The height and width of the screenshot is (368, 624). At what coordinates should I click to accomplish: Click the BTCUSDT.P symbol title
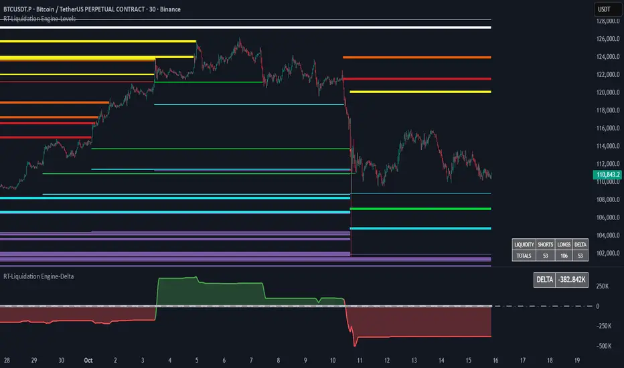92,9
